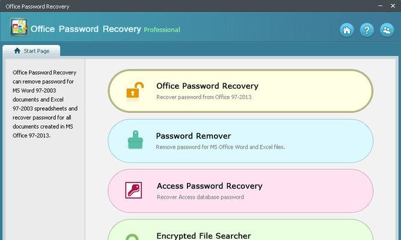Select the Start Page tab
This screenshot has width=401, height=240.
(31, 51)
